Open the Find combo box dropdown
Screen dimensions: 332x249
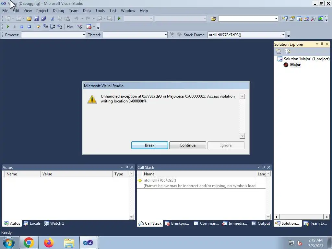(x=276, y=18)
